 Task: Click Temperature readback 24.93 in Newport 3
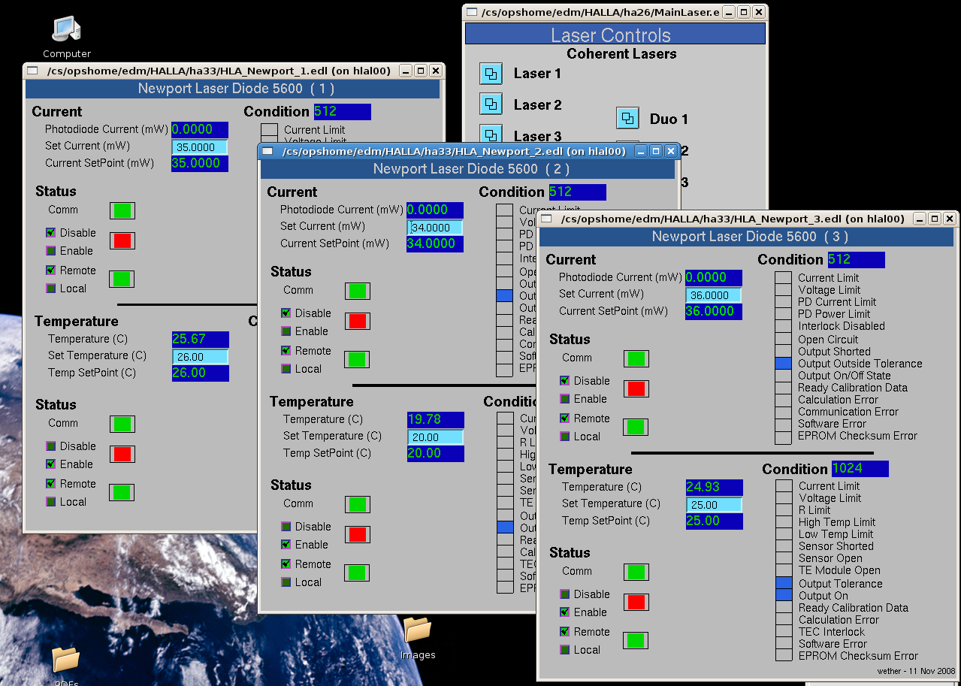(714, 488)
